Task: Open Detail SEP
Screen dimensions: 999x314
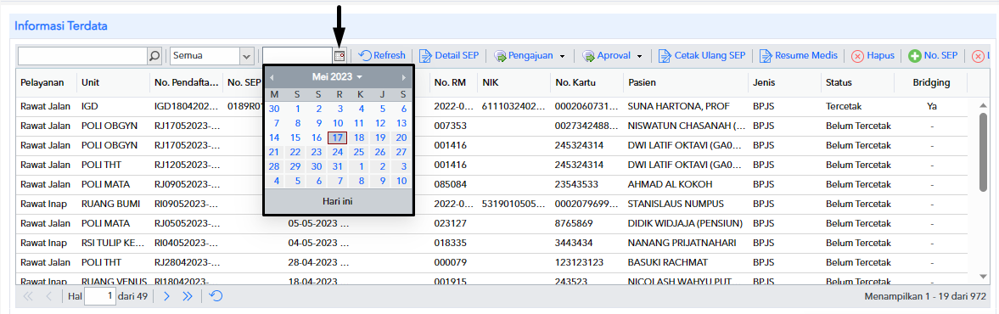Action: (449, 55)
